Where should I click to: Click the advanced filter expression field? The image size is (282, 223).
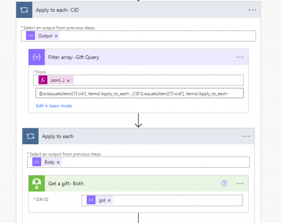[139, 93]
